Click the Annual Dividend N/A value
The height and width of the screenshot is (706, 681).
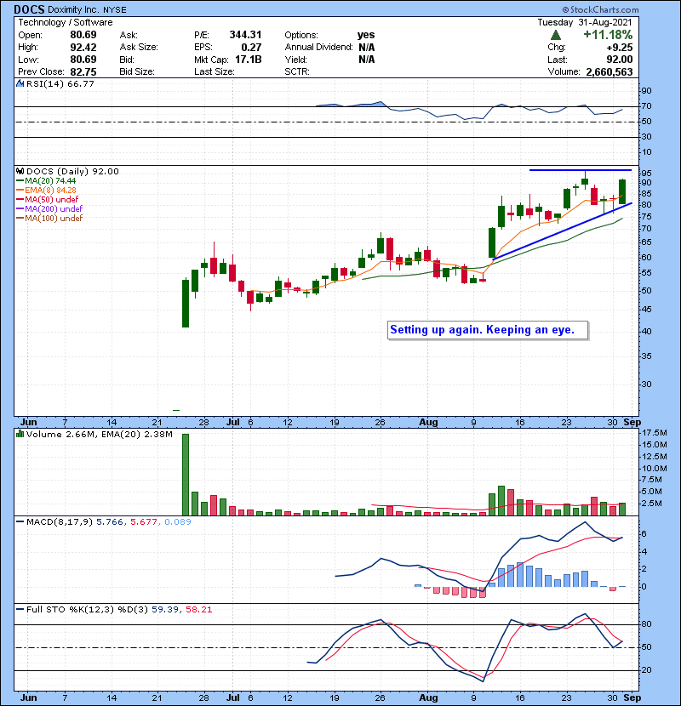click(367, 48)
